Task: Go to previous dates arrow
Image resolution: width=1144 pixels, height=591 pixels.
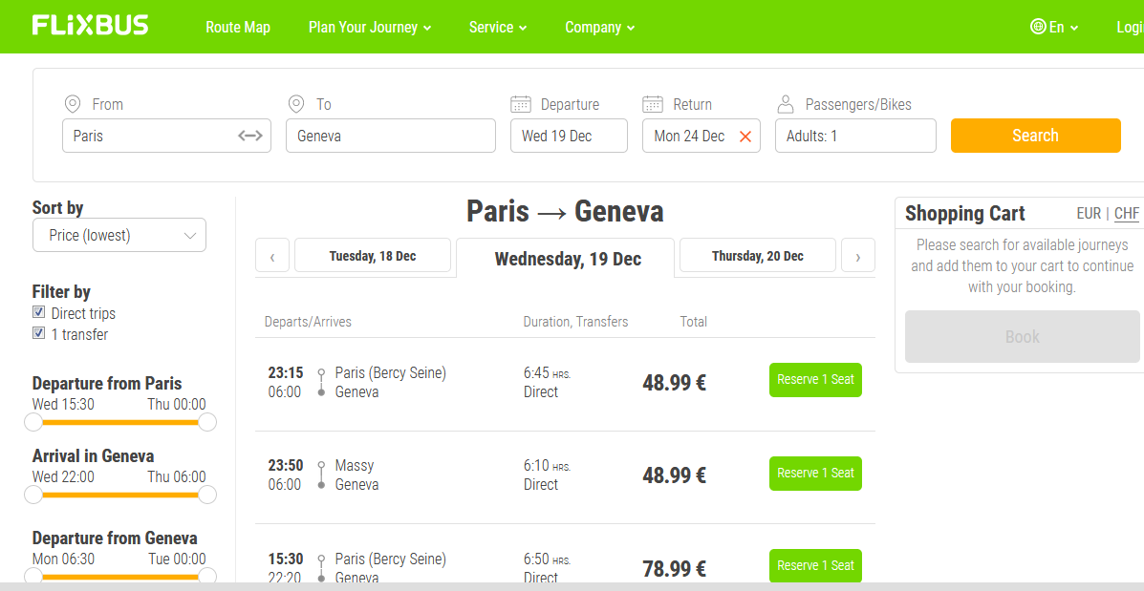Action: pos(272,256)
